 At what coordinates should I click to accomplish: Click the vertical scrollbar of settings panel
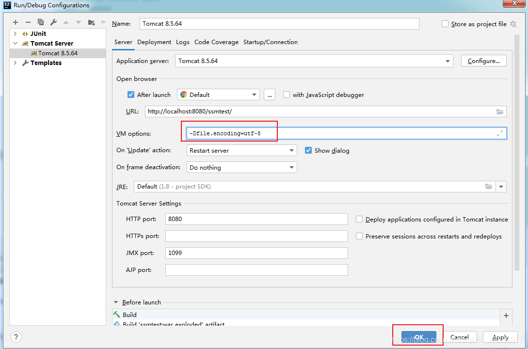coord(517,153)
